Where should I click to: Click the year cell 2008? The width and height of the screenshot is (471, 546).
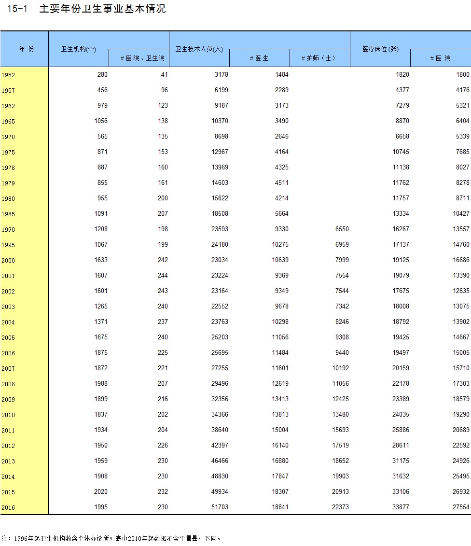[8, 384]
